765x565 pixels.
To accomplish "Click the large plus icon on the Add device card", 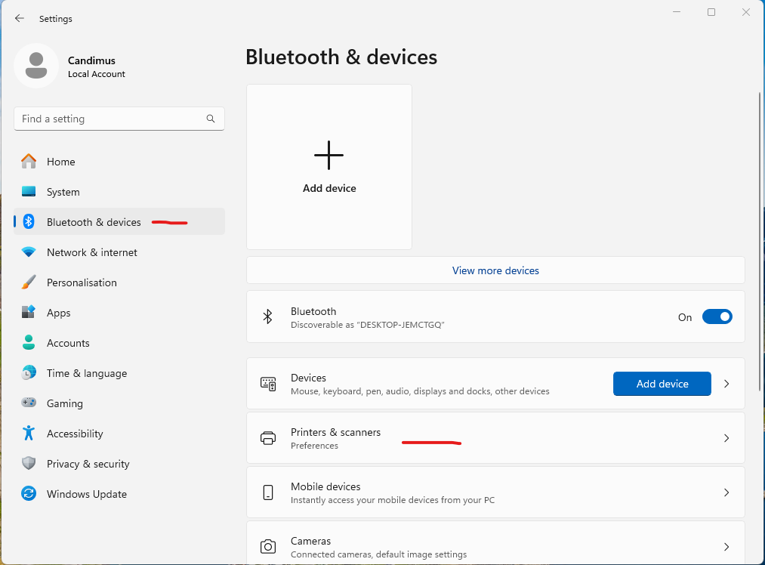I will coord(329,155).
